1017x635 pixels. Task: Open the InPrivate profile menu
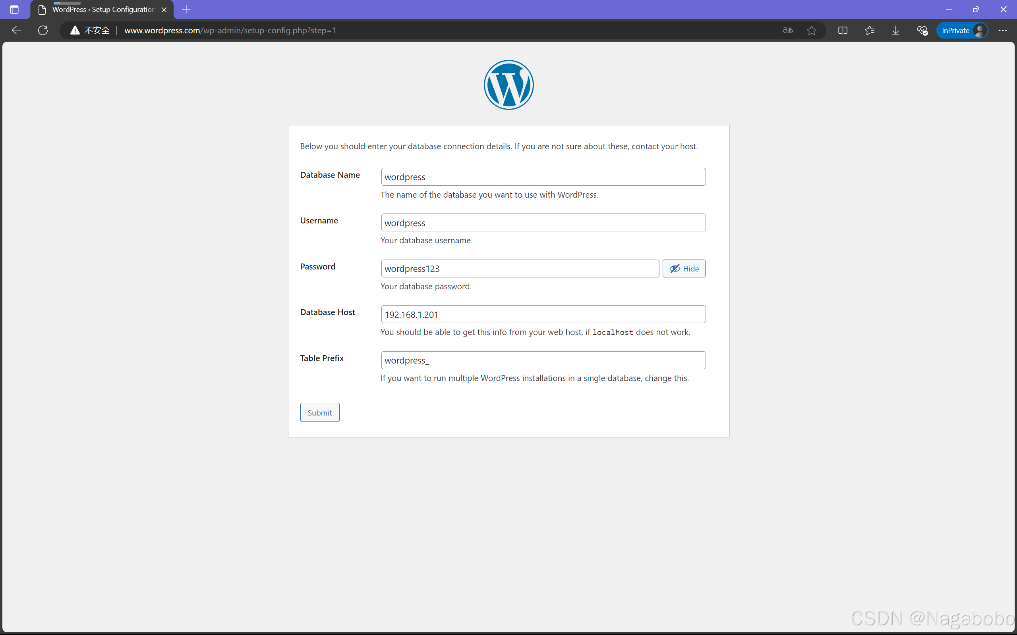(x=962, y=30)
